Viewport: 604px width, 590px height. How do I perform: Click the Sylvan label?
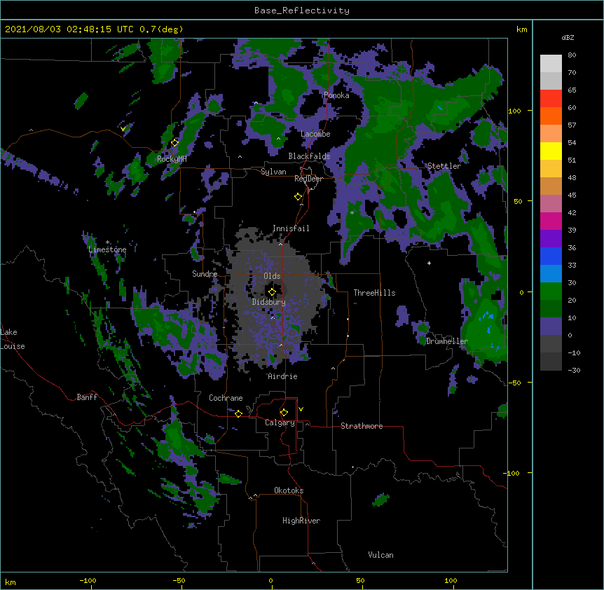point(273,172)
